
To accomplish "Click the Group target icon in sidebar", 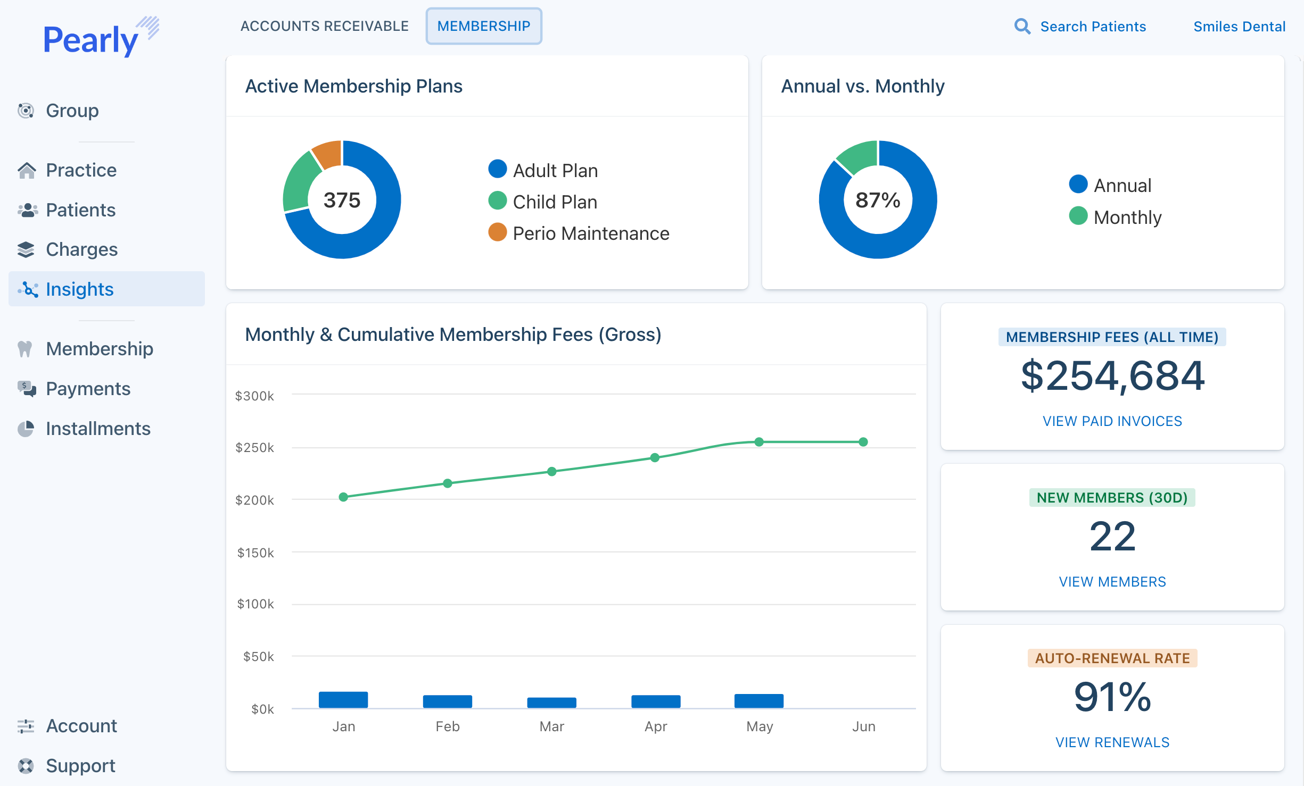I will 26,111.
